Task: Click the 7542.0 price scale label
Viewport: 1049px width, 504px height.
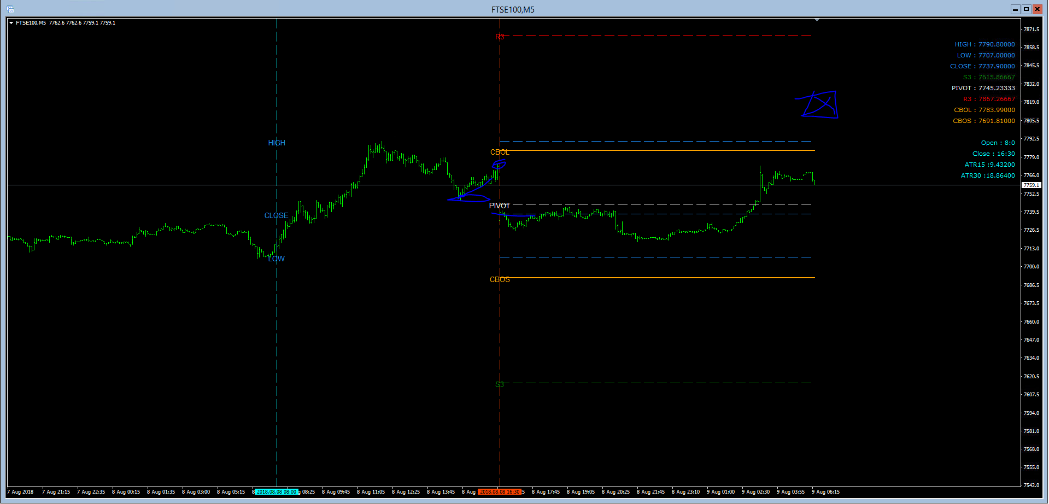Action: (1031, 485)
